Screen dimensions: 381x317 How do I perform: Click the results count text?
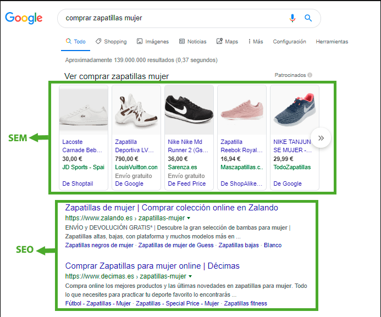point(141,60)
